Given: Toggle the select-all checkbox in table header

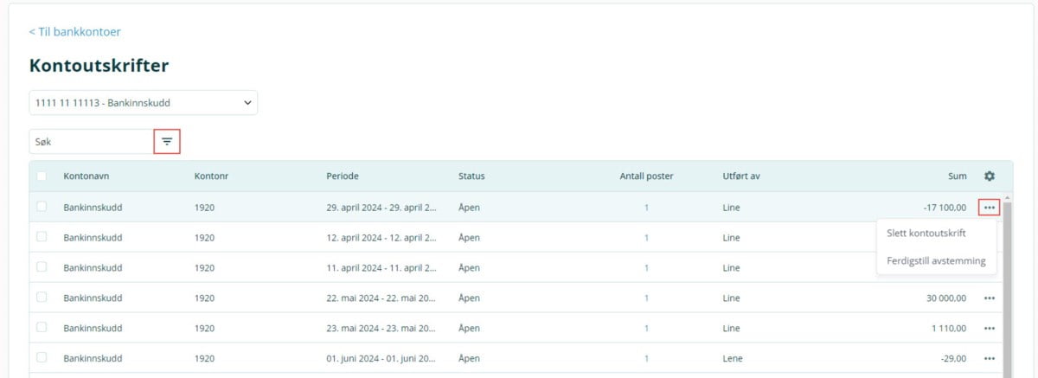Looking at the screenshot, I should click(42, 176).
